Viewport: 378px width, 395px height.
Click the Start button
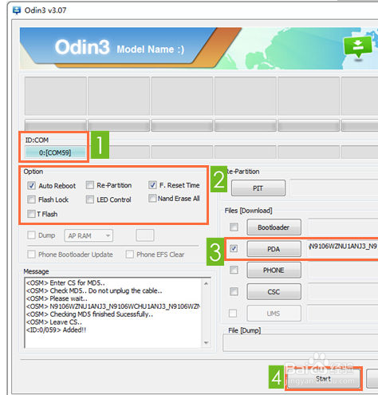pos(324,378)
